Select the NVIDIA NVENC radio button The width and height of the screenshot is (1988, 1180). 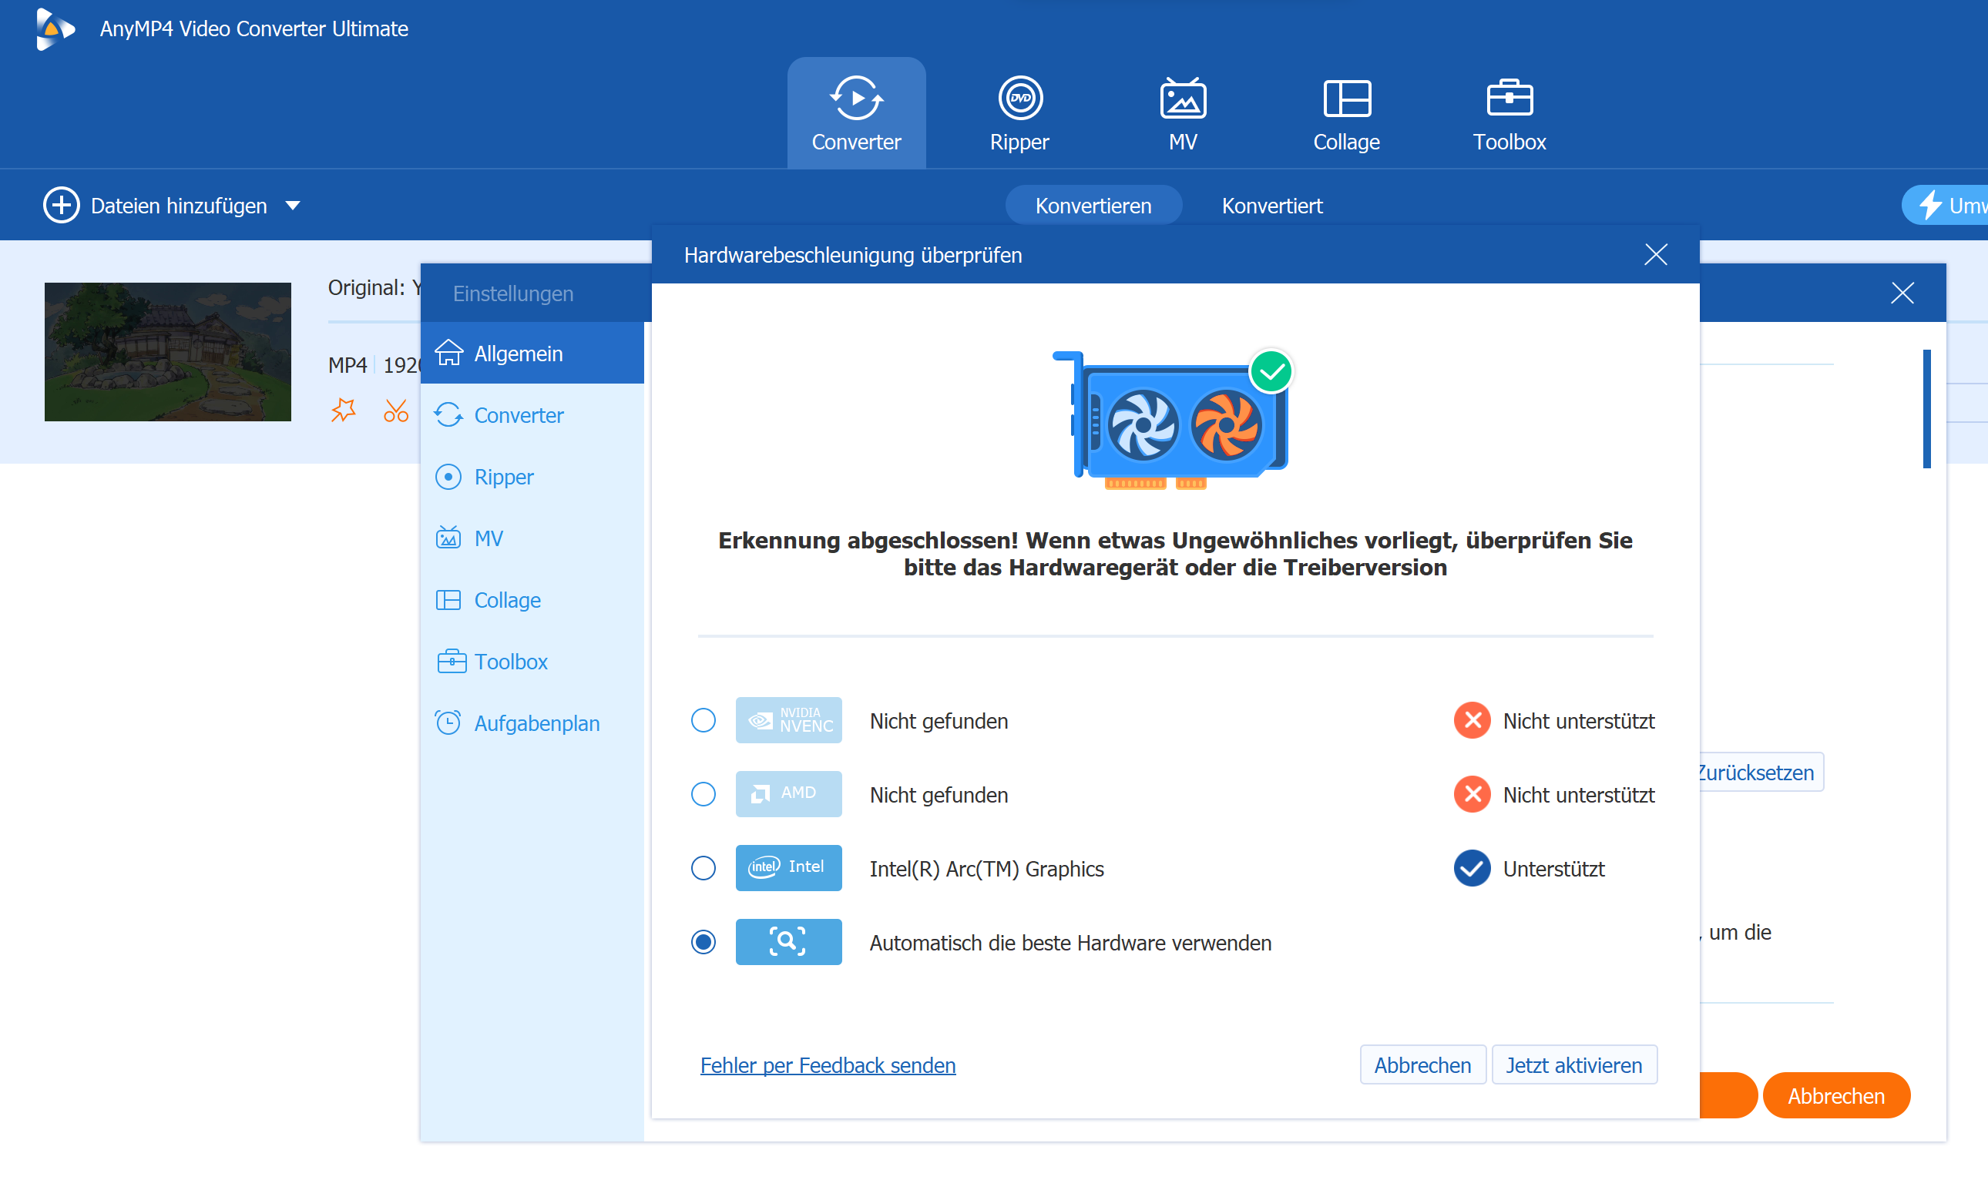tap(703, 720)
